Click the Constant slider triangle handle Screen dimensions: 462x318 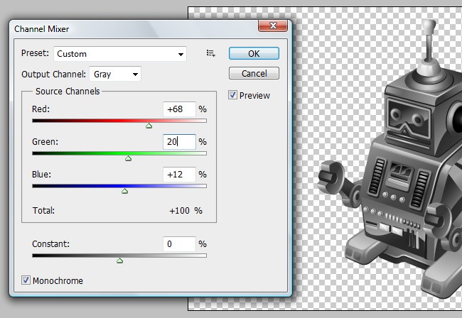pyautogui.click(x=119, y=261)
